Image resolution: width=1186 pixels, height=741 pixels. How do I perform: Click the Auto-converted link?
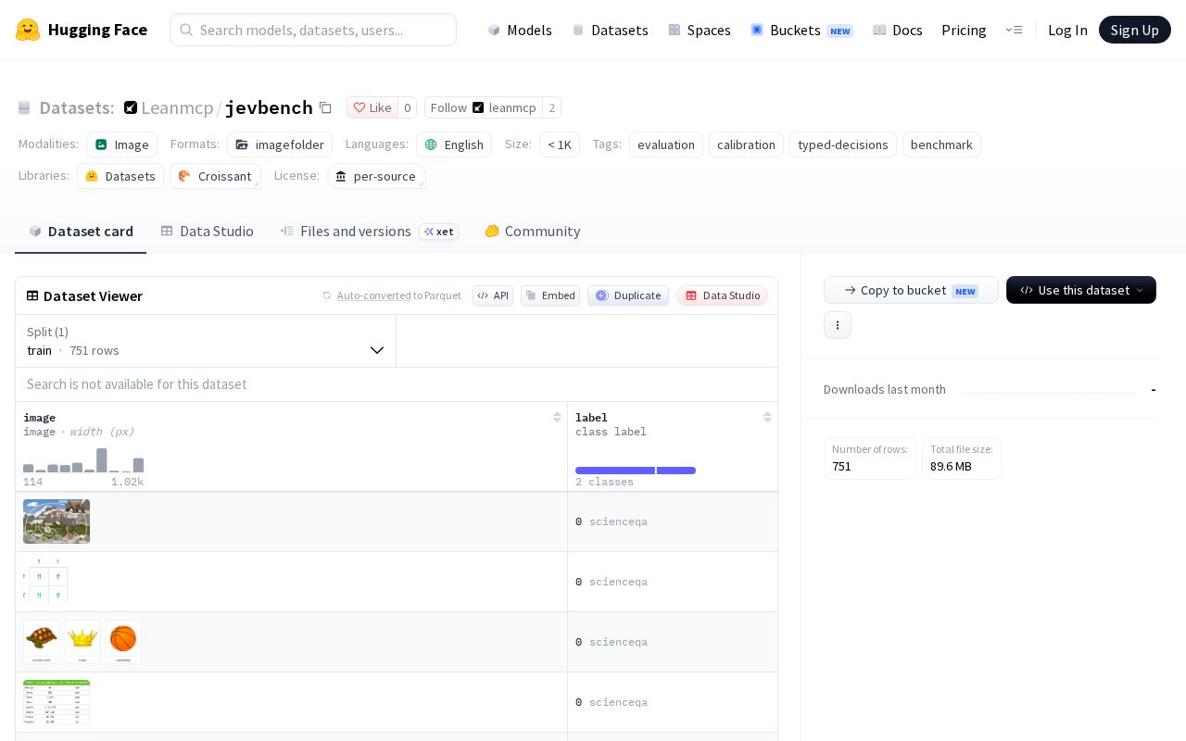click(x=374, y=295)
